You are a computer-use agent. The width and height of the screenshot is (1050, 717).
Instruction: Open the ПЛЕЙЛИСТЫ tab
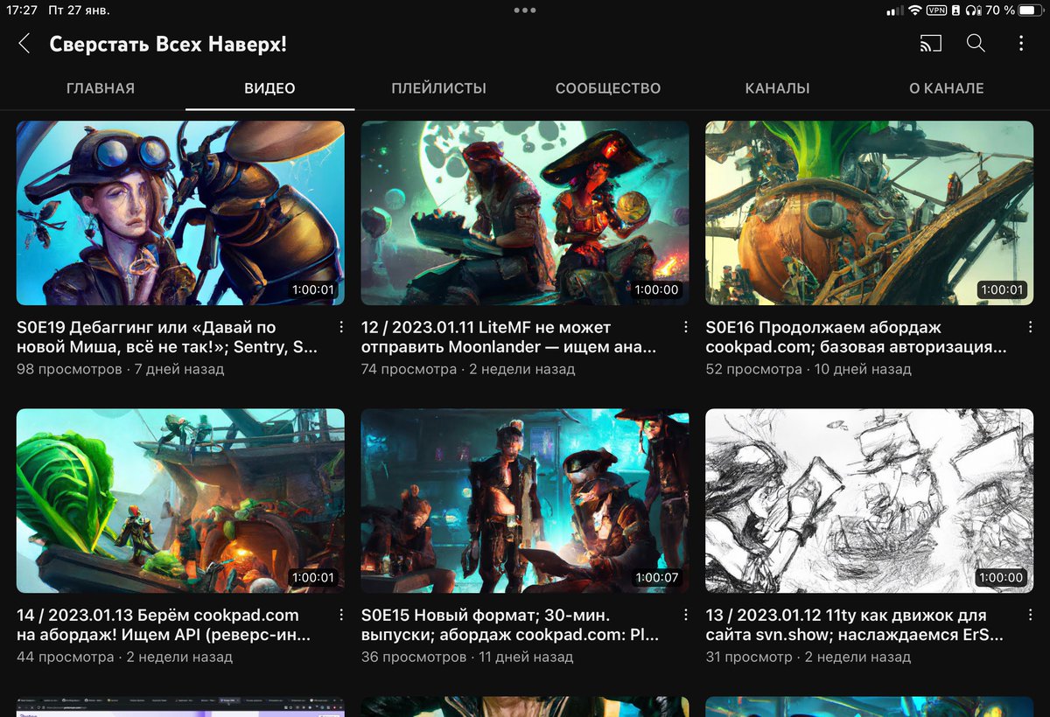[438, 88]
